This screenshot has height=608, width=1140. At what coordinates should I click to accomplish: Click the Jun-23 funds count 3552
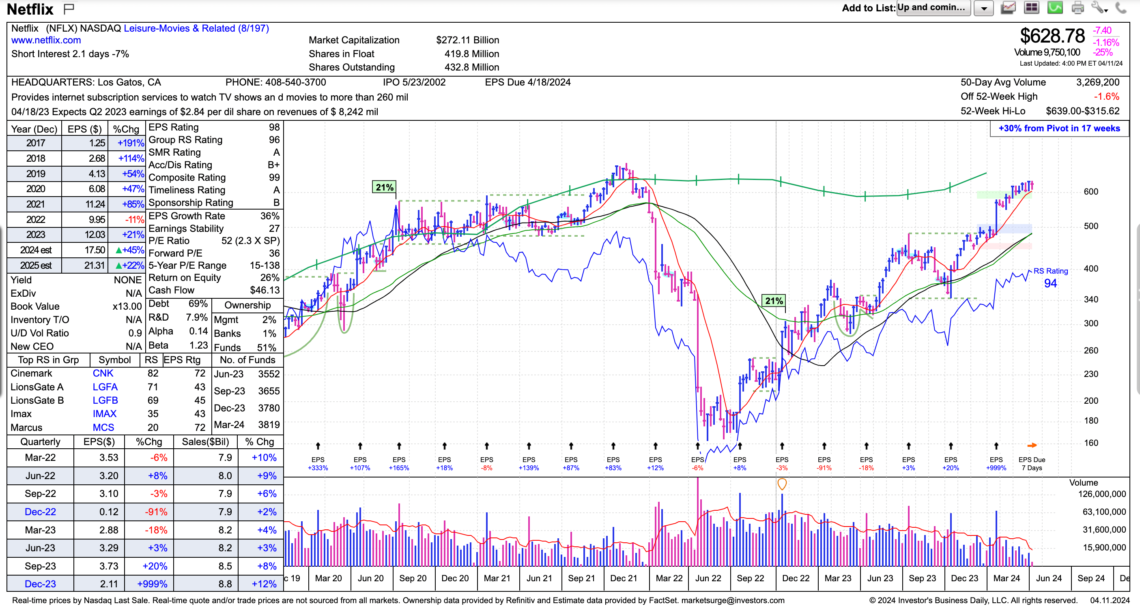point(269,374)
